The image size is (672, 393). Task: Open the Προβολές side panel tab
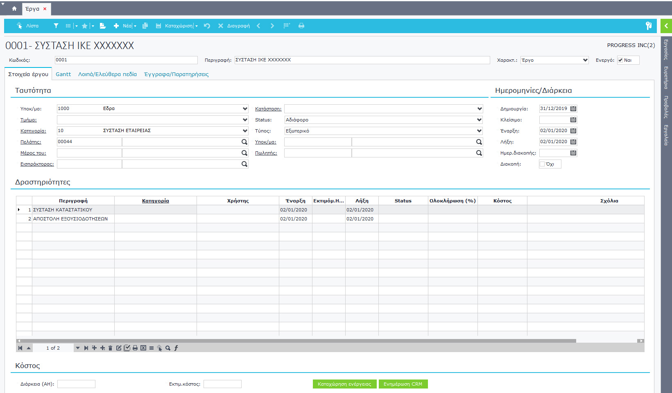(666, 107)
